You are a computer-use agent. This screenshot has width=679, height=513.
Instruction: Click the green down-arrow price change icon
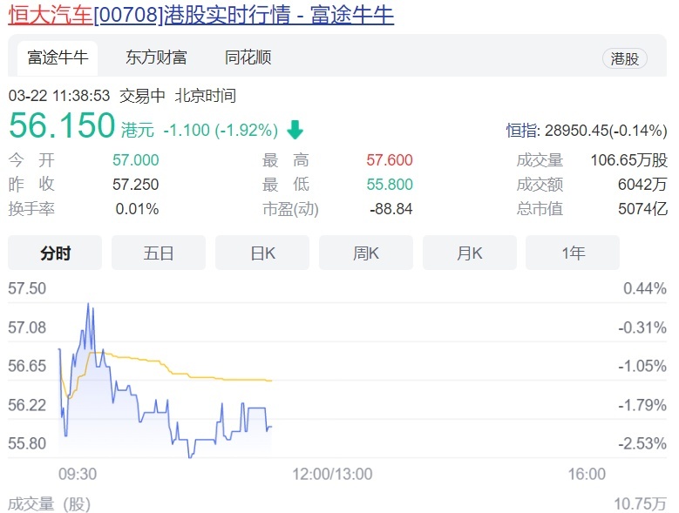pyautogui.click(x=295, y=130)
